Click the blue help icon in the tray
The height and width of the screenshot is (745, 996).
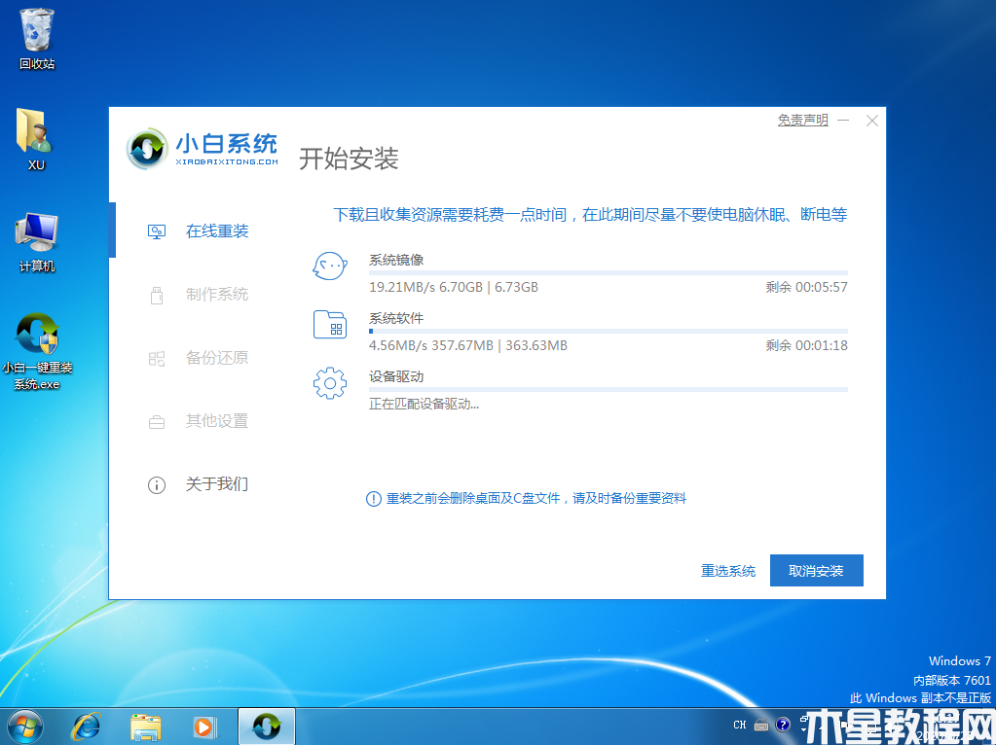pyautogui.click(x=783, y=725)
